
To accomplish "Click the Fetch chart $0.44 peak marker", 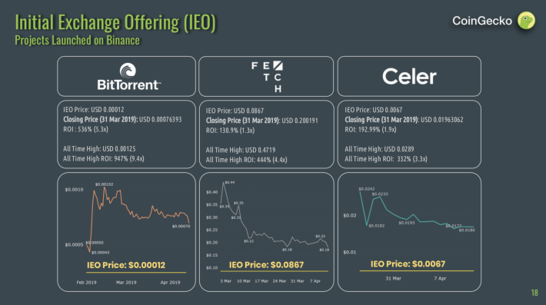I will coord(229,182).
